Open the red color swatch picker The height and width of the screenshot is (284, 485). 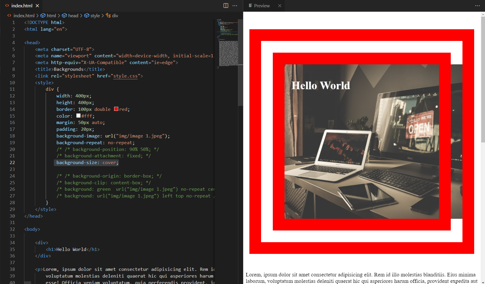(x=116, y=109)
